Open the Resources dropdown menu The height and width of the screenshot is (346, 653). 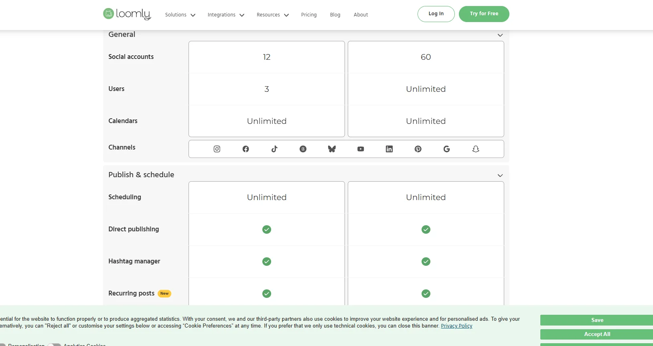[x=272, y=15]
